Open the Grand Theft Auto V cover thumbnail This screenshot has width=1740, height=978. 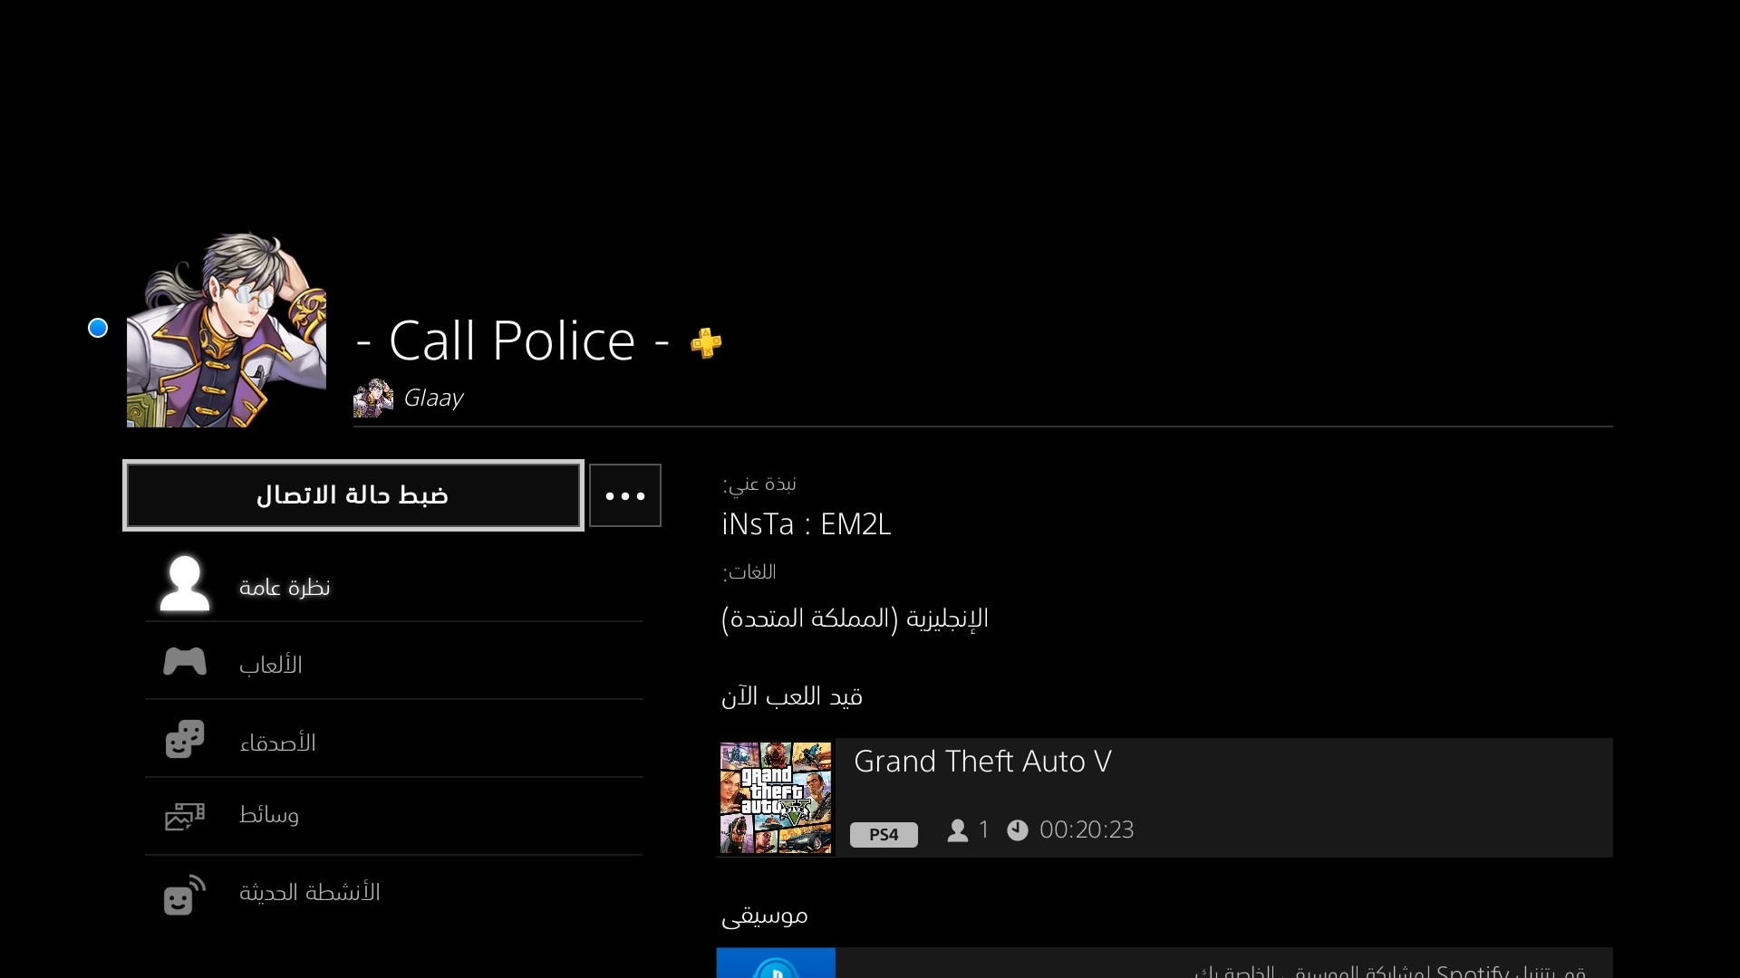[x=776, y=798]
